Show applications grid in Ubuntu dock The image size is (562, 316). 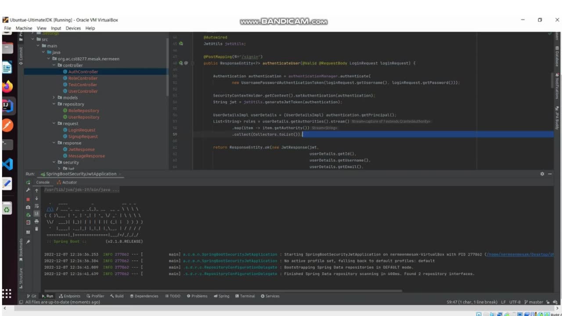click(7, 294)
